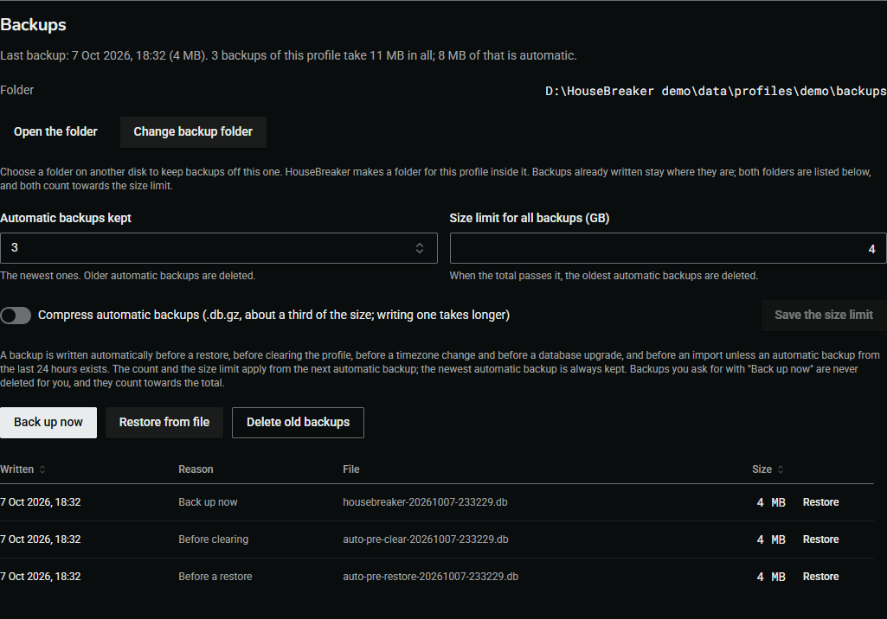This screenshot has height=619, width=887.
Task: Select file name auto-pre-clear-20261007-233229.db
Action: click(426, 539)
